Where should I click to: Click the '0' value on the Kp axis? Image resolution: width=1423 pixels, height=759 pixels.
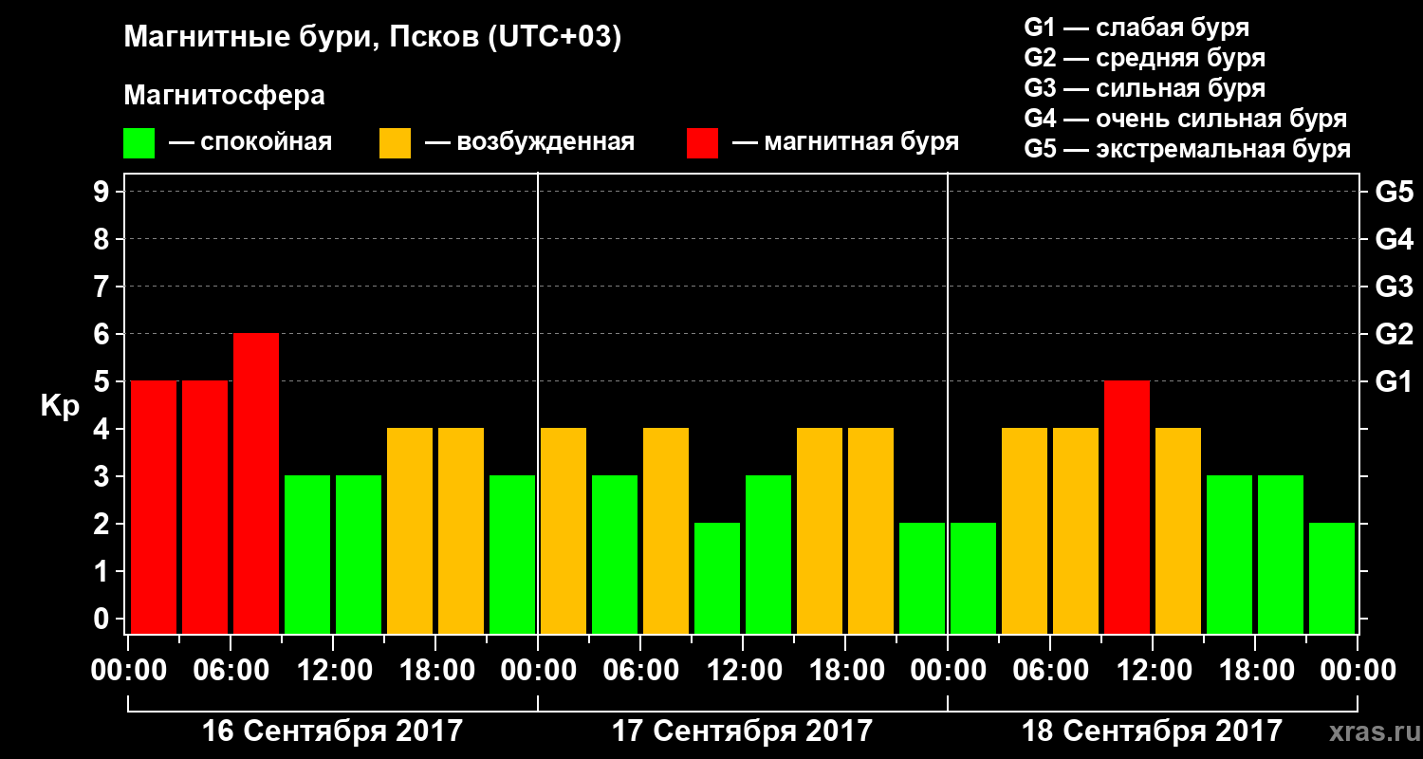(103, 620)
